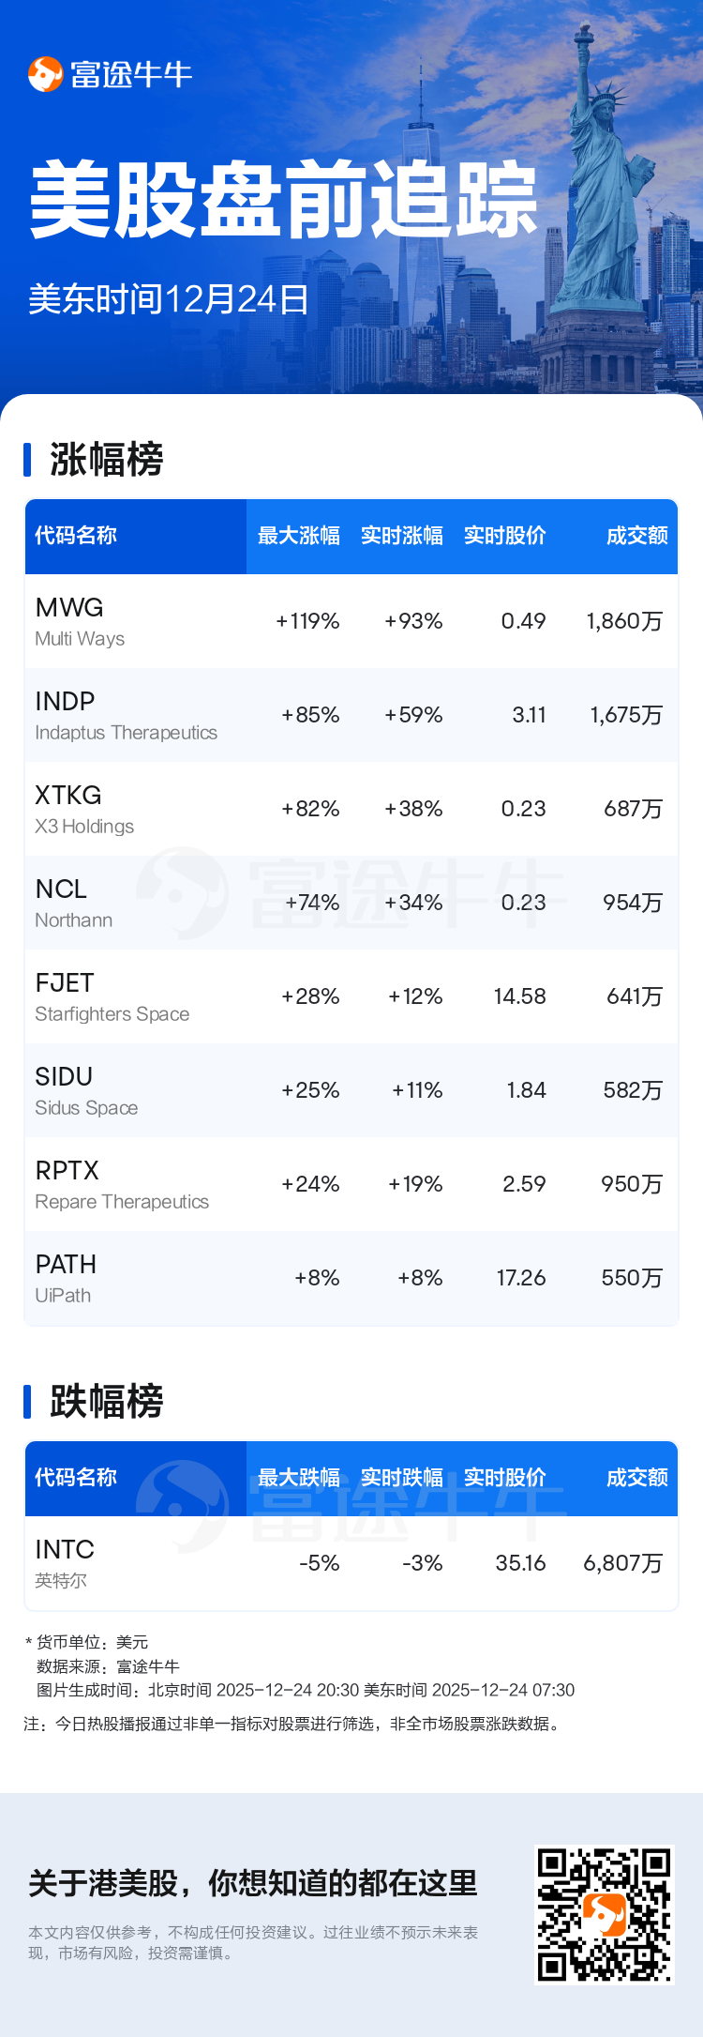Screen dimensions: 703x2037
Task: Select the 最大涨幅 column header
Action: point(298,536)
